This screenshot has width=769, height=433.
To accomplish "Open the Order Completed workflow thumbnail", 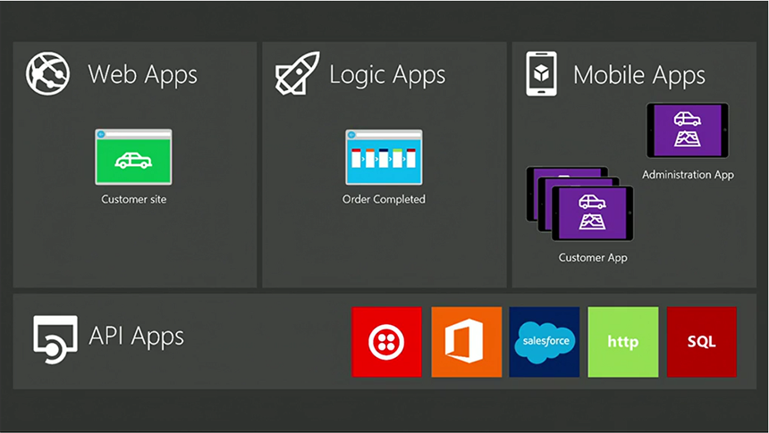I will click(384, 157).
